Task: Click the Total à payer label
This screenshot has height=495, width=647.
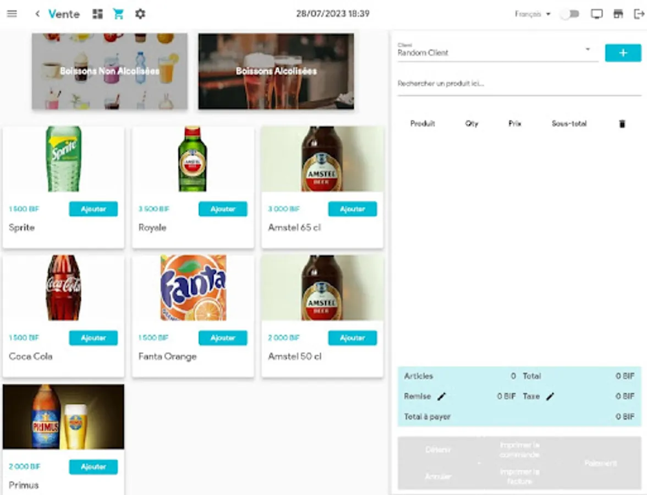Action: (x=427, y=417)
